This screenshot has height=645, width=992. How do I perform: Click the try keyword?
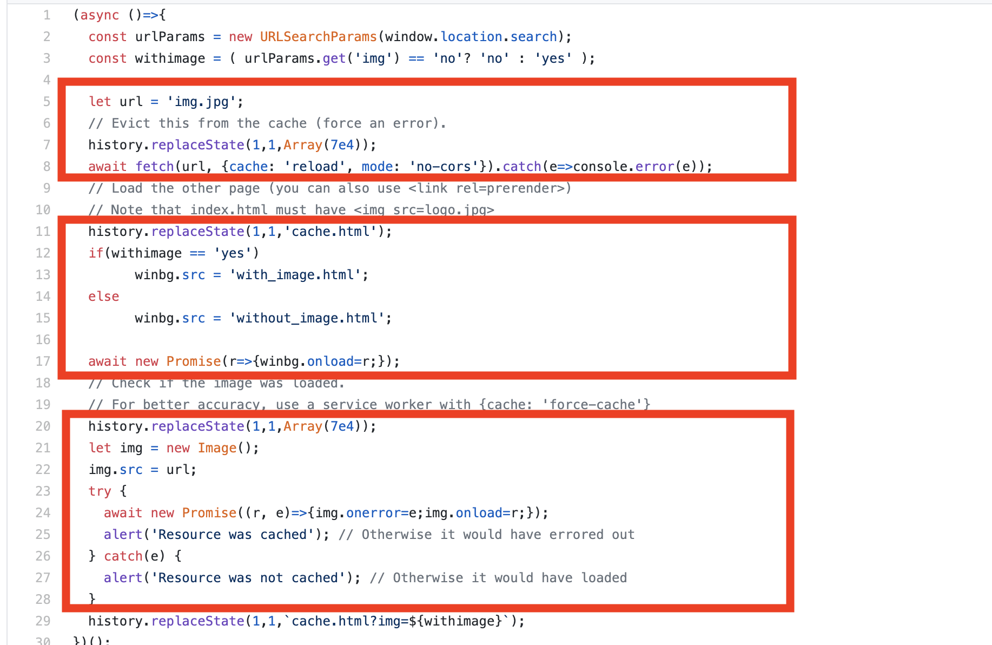(100, 491)
